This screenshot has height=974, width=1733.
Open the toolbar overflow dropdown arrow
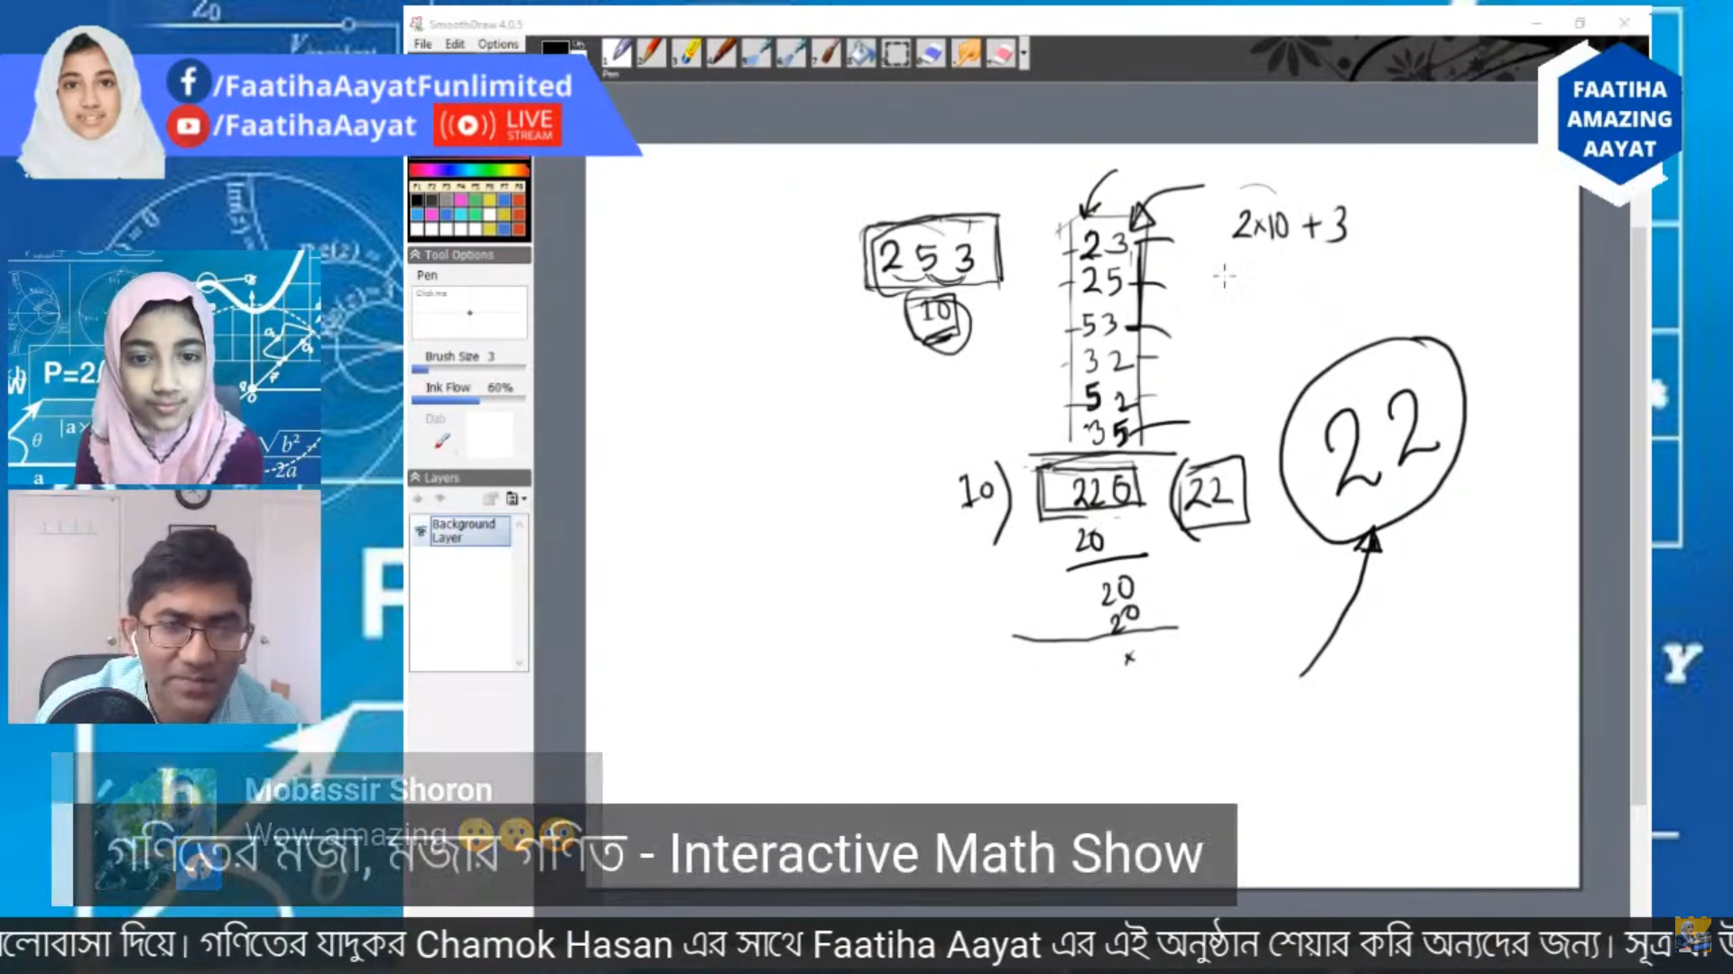pyautogui.click(x=1024, y=52)
